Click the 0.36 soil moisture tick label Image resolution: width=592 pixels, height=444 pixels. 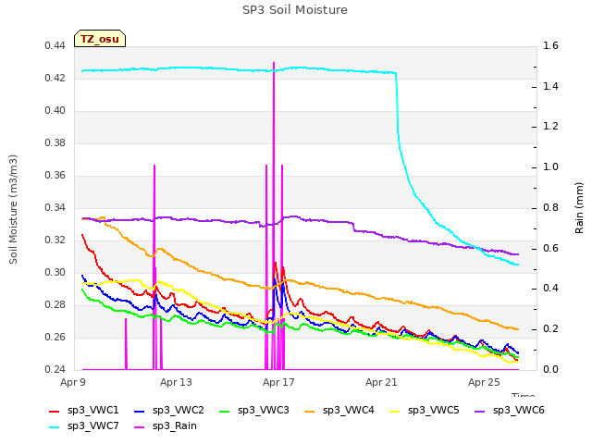coord(55,176)
